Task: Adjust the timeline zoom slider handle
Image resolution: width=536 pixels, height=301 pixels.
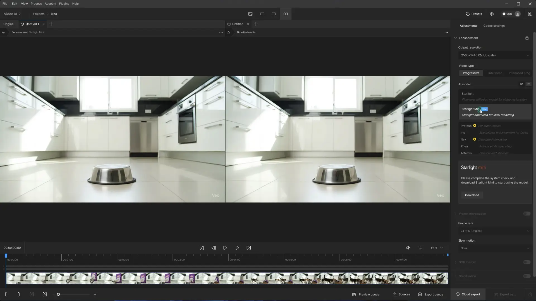Action: tap(58, 294)
